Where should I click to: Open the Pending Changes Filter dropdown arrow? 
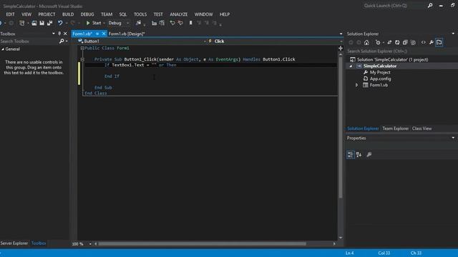click(384, 43)
